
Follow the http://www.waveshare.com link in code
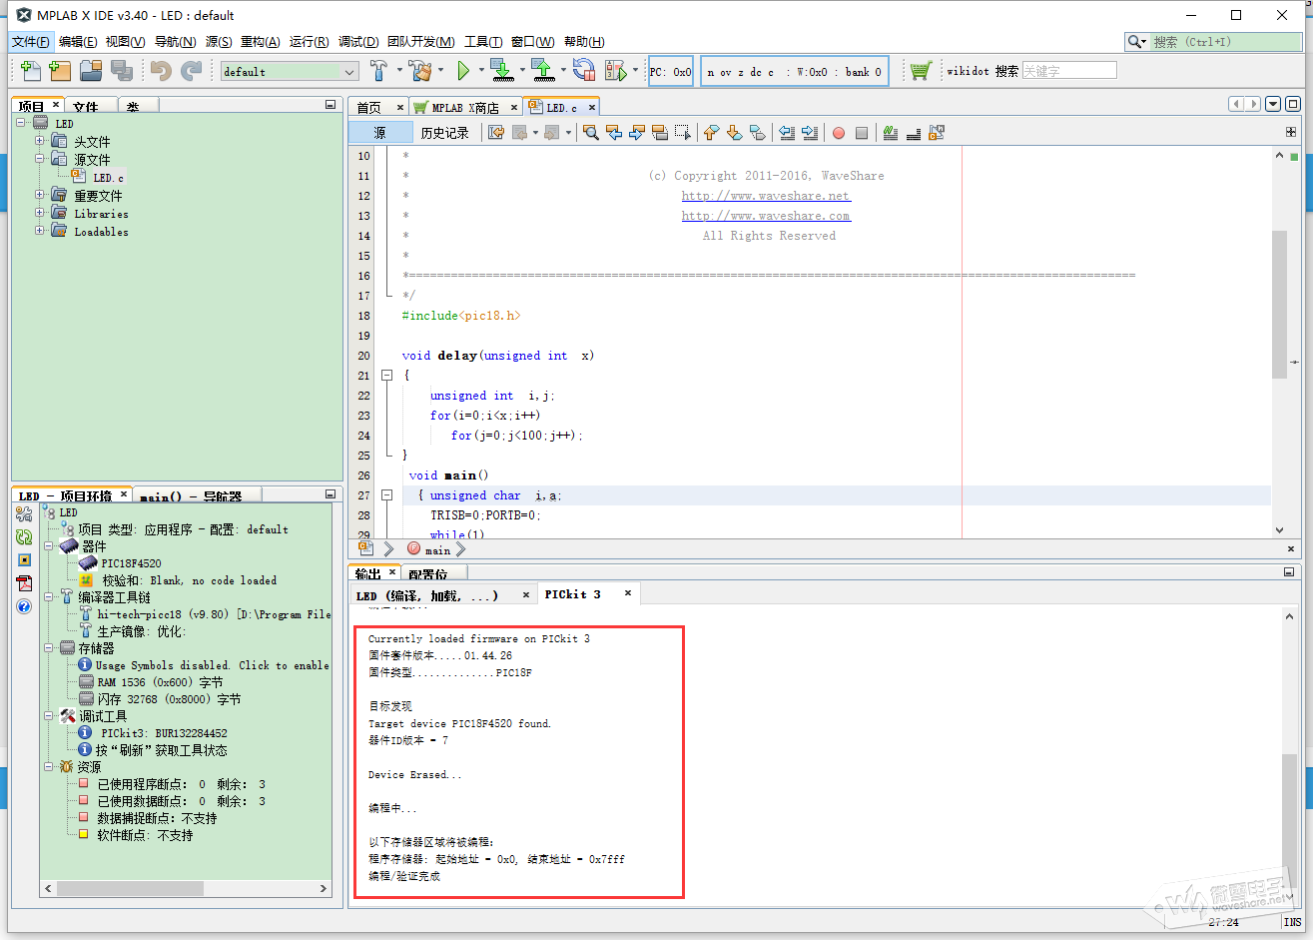(x=766, y=216)
